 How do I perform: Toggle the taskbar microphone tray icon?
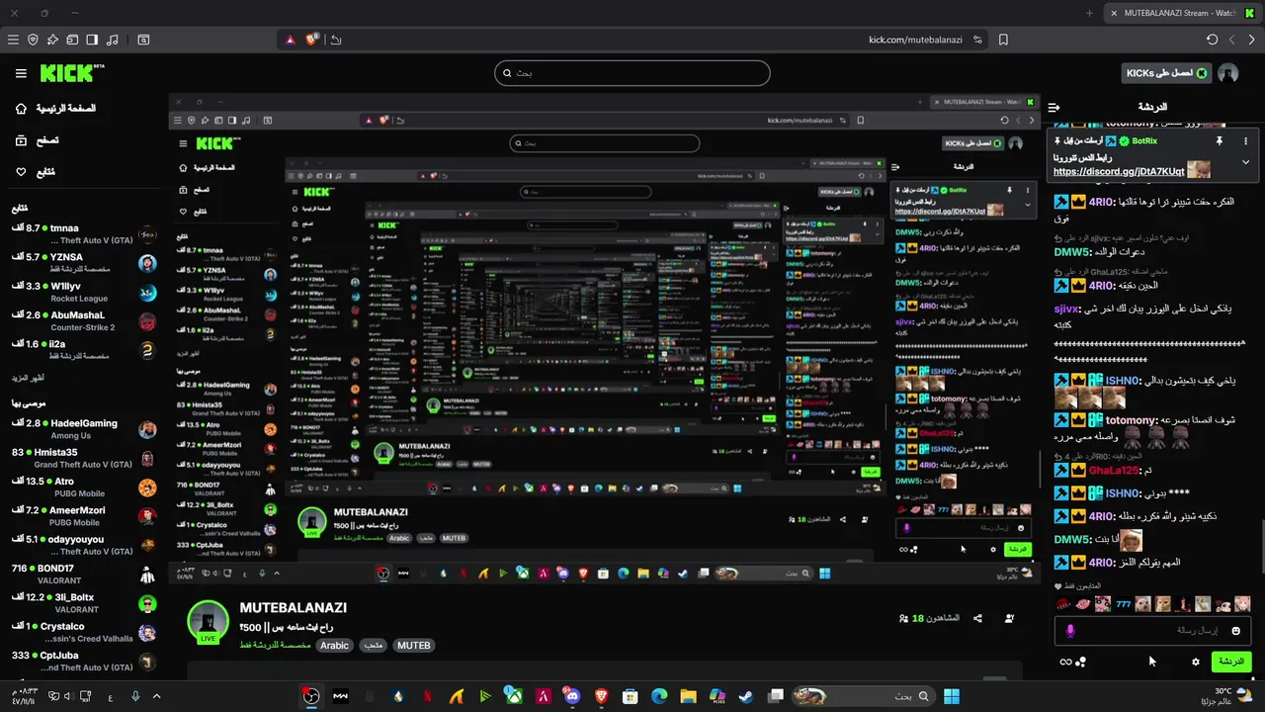135,696
